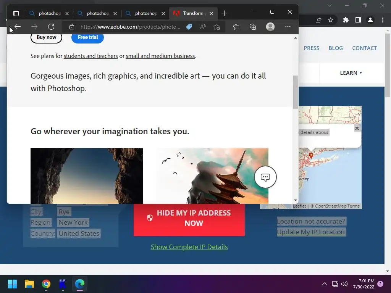The height and width of the screenshot is (293, 391).
Task: Open the Edge profile avatar
Action: pyautogui.click(x=270, y=27)
